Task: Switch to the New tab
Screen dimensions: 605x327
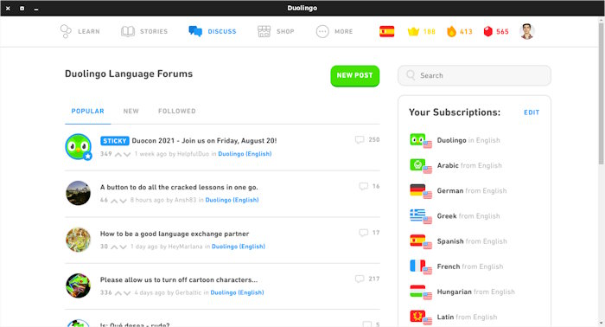Action: [131, 112]
